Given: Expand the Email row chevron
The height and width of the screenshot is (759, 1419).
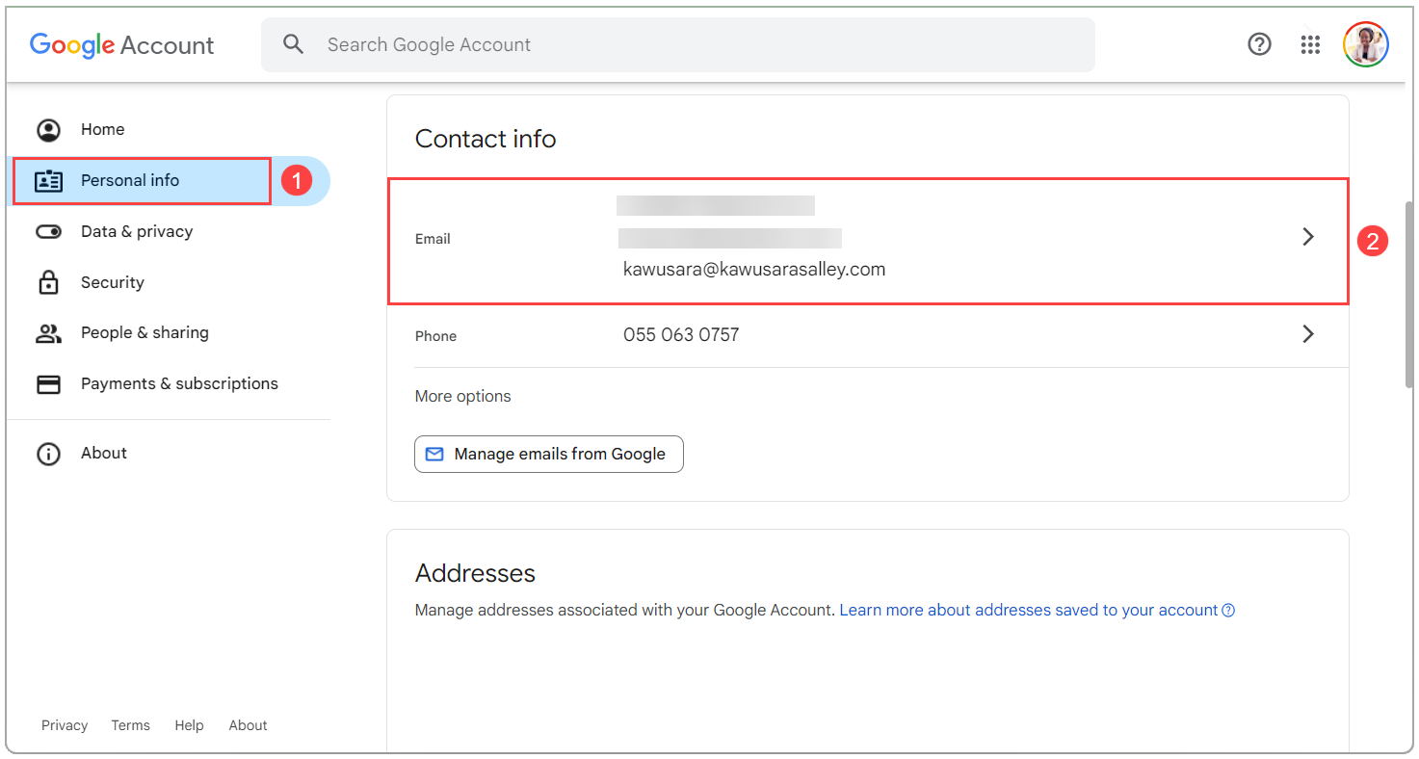Looking at the screenshot, I should click(x=1308, y=237).
